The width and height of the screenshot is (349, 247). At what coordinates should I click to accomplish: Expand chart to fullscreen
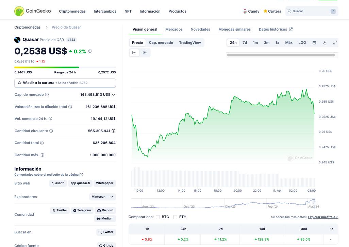click(x=335, y=42)
